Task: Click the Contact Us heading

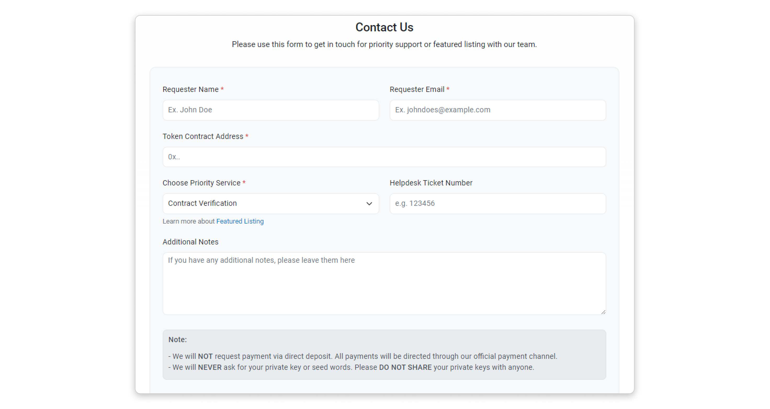Action: point(384,27)
